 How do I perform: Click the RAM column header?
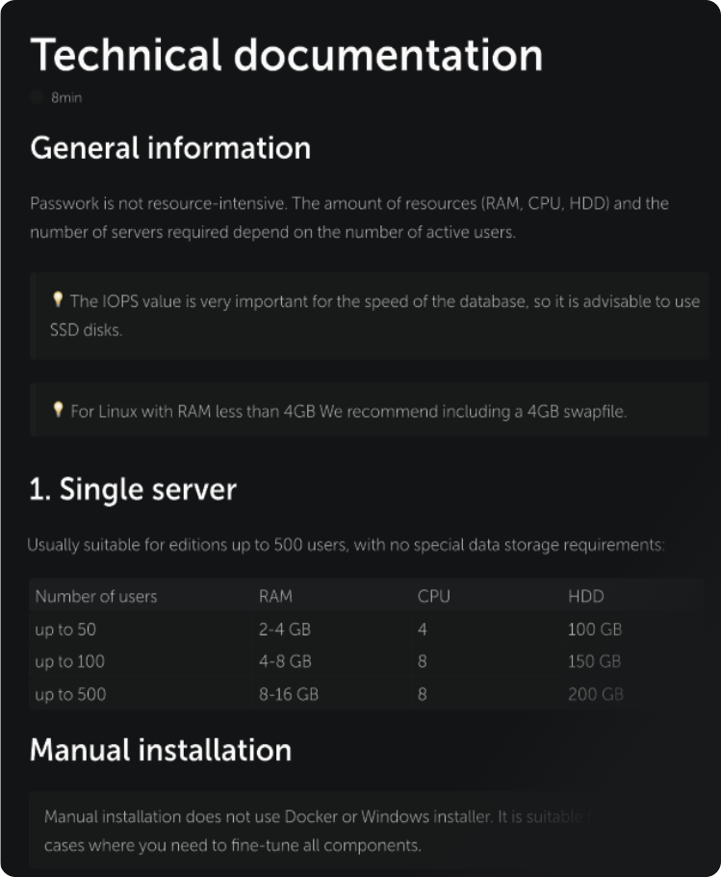tap(275, 596)
